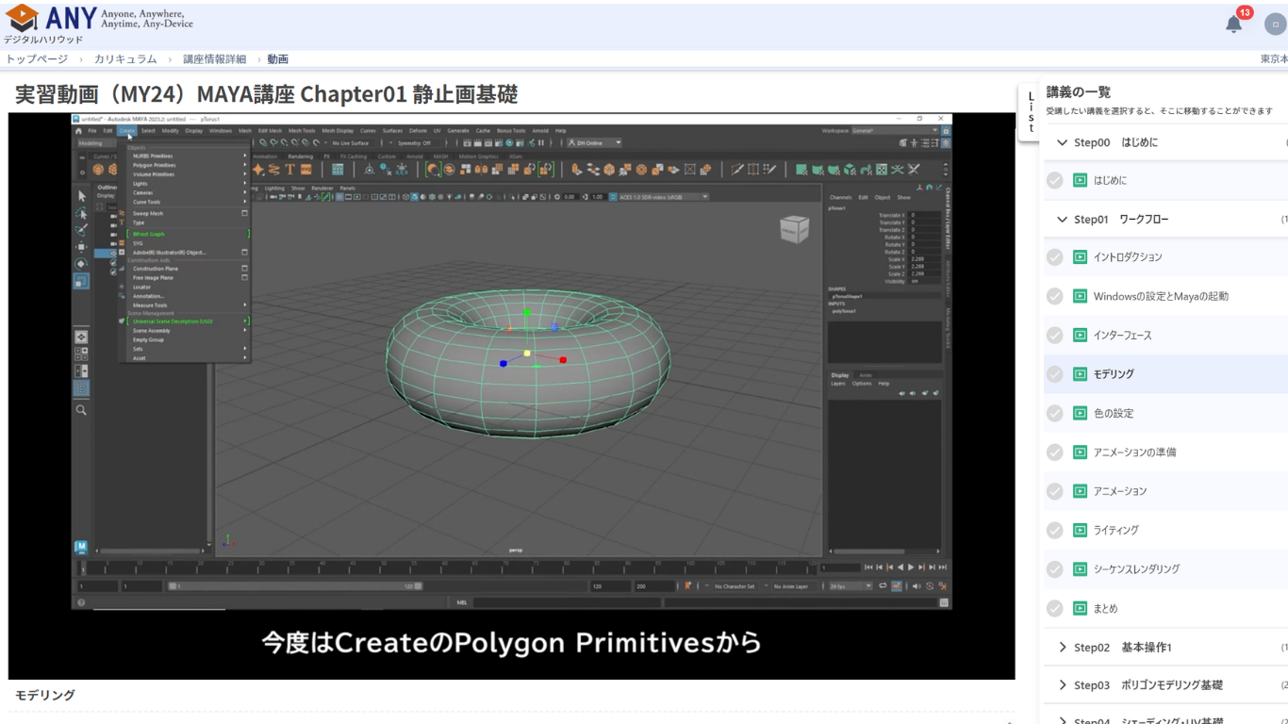This screenshot has width=1288, height=724.
Task: Toggle the completion check for はじめに
Action: [1055, 180]
